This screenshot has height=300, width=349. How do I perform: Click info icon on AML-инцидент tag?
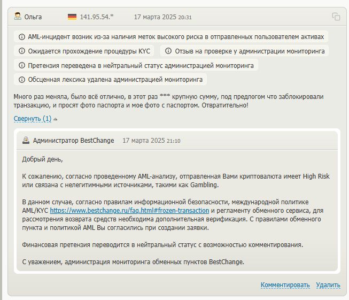tap(22, 37)
